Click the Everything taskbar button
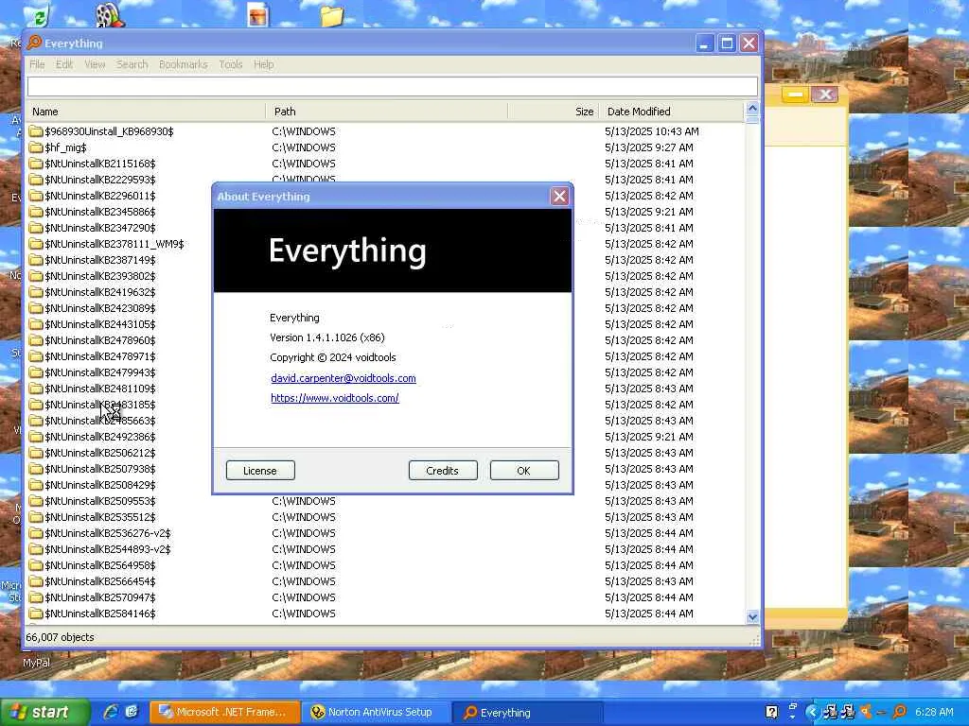 click(x=527, y=713)
